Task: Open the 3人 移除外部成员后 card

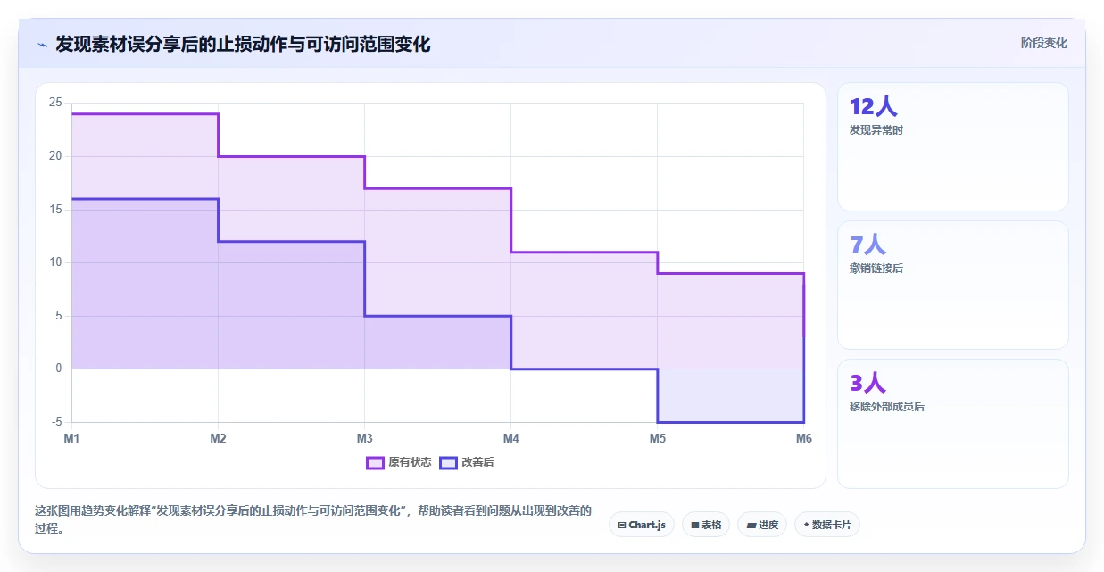Action: [952, 424]
